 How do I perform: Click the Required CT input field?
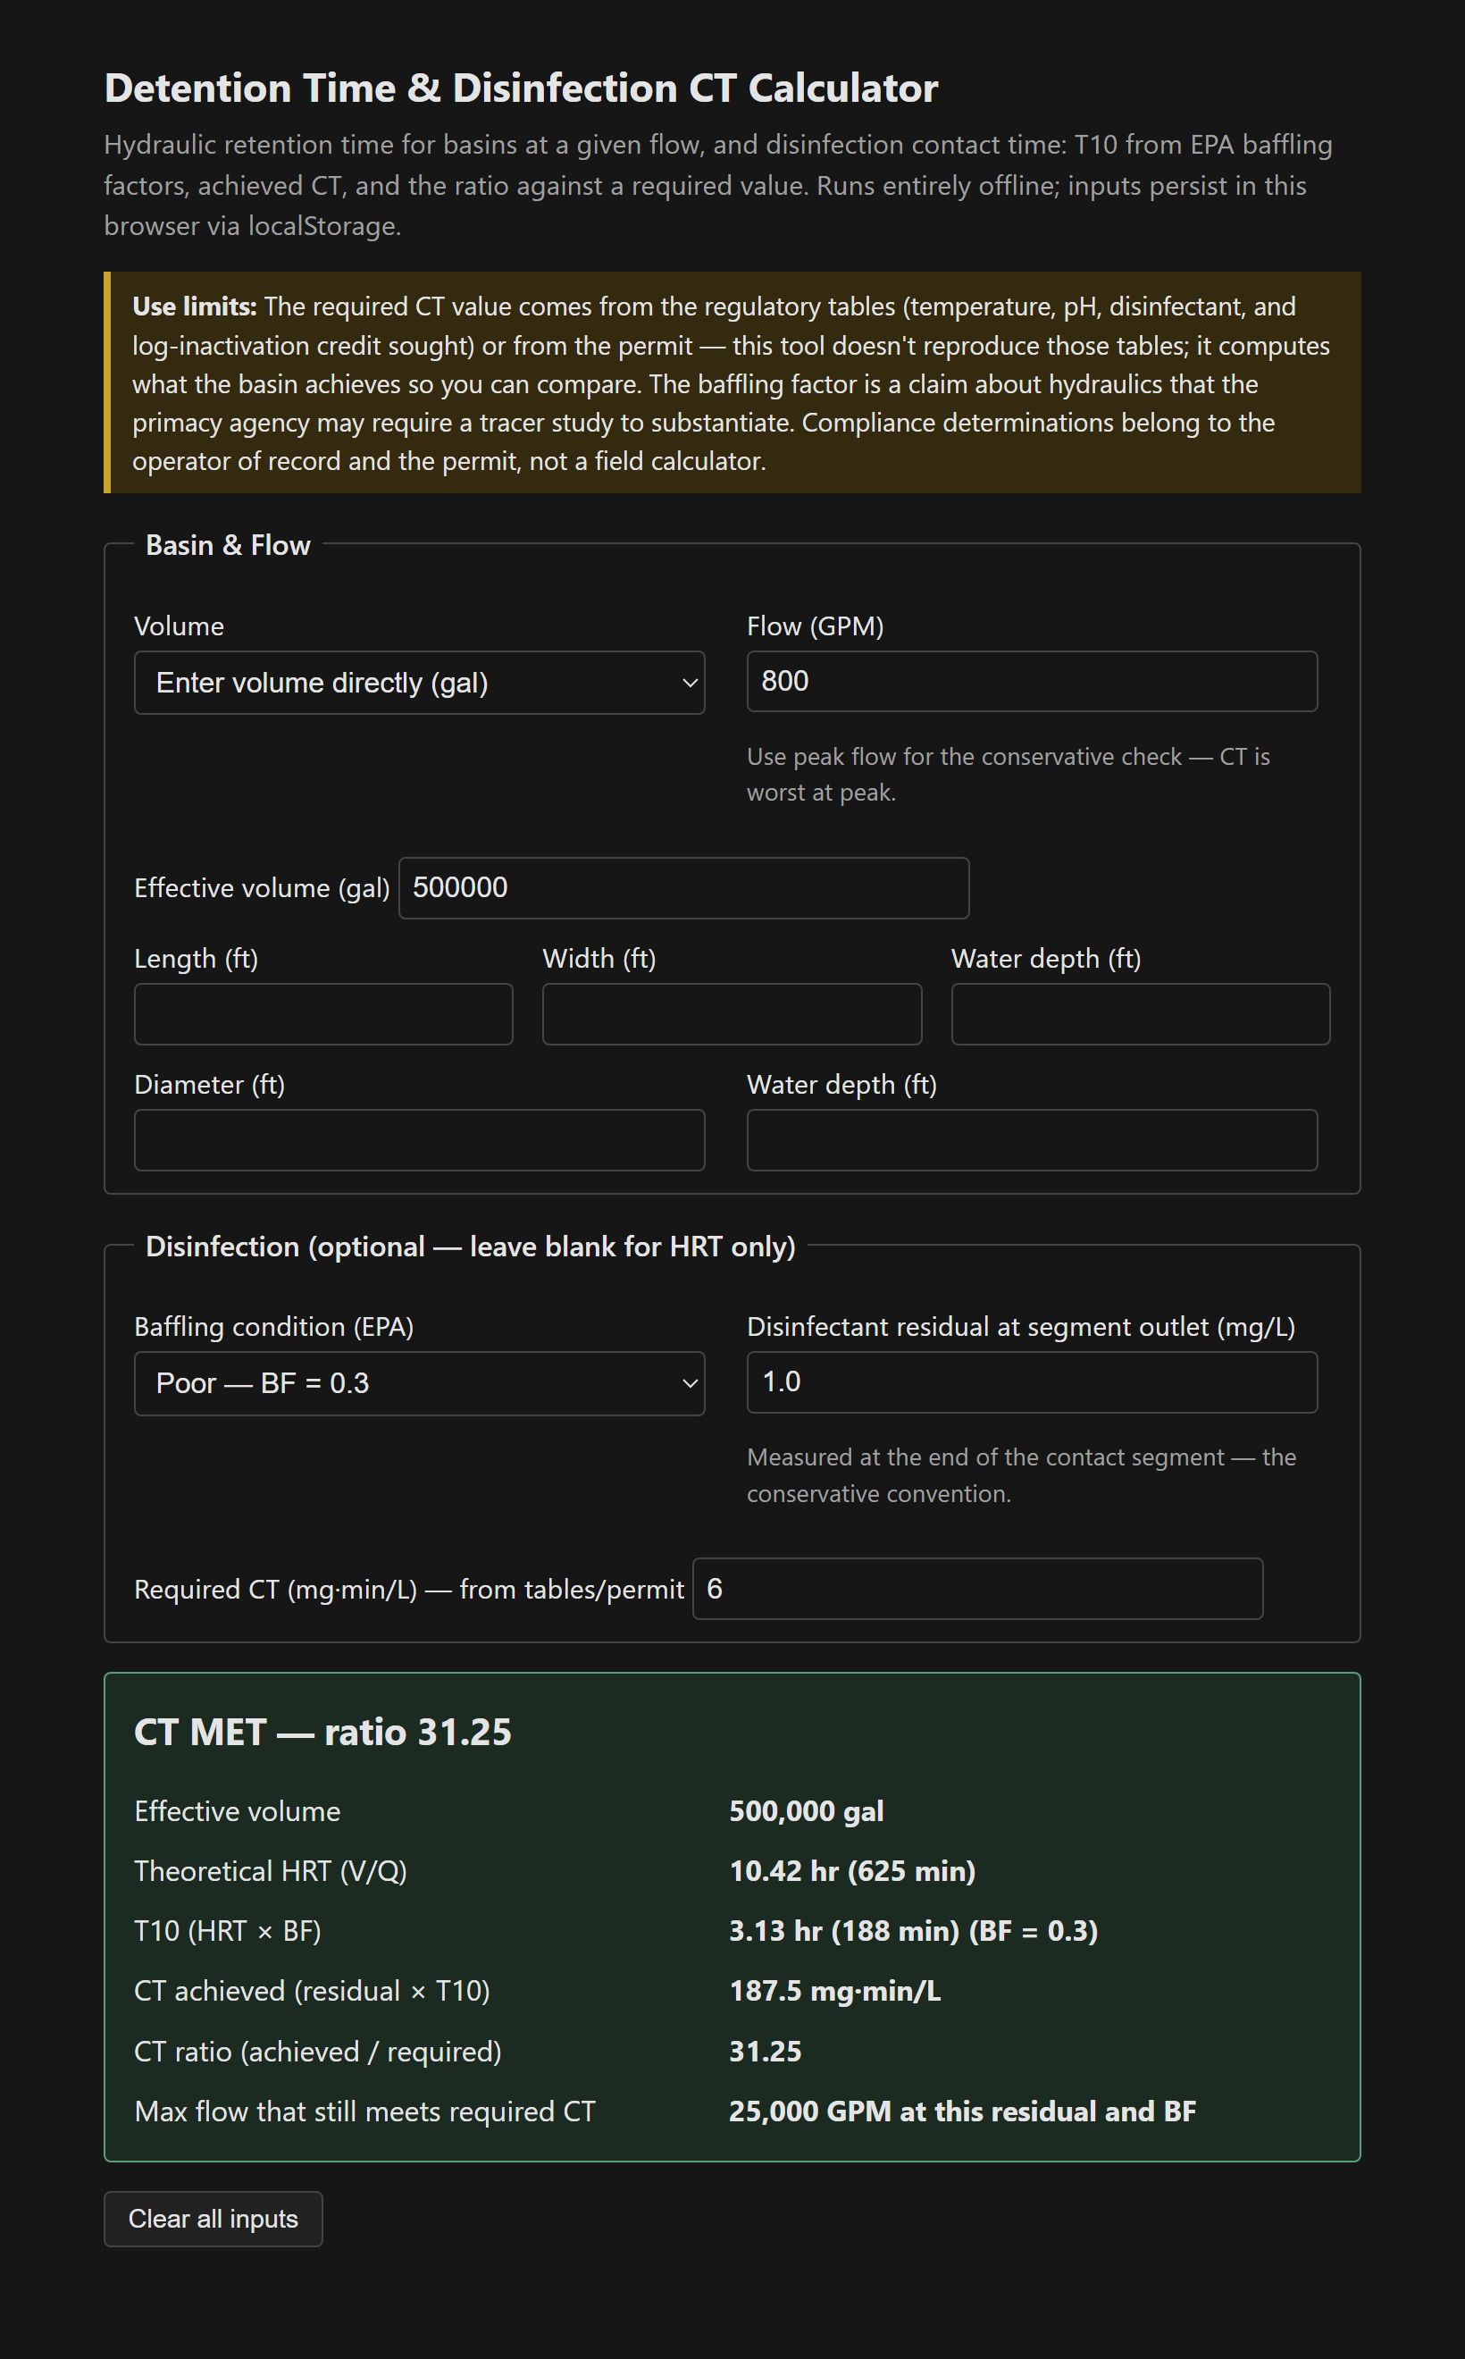[977, 1589]
